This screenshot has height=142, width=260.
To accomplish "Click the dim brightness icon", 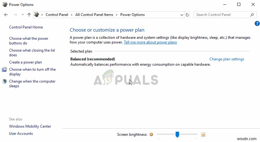I will click(151, 134).
